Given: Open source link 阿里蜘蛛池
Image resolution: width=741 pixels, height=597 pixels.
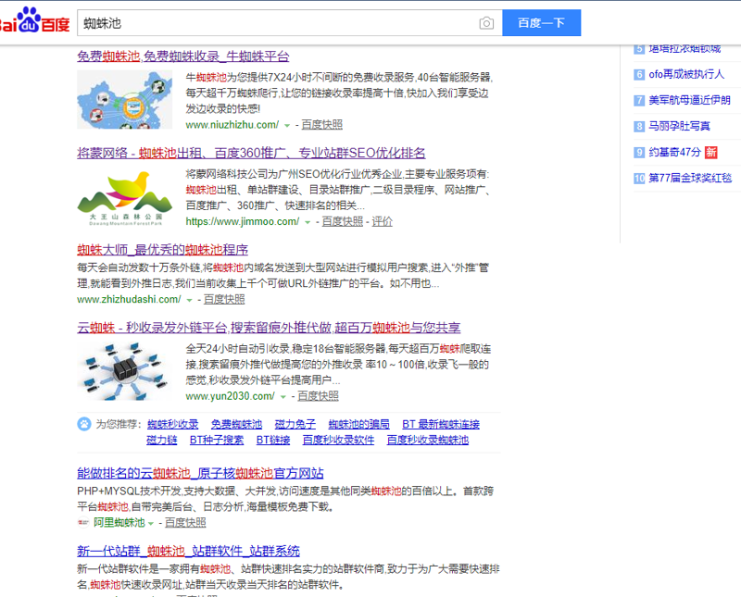Looking at the screenshot, I should [119, 522].
